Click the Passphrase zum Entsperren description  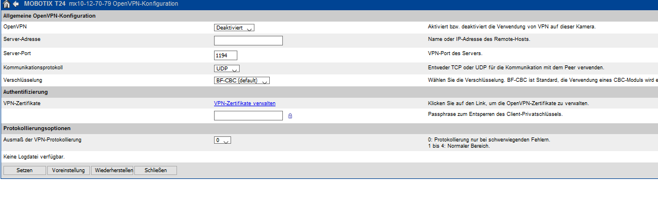(495, 114)
